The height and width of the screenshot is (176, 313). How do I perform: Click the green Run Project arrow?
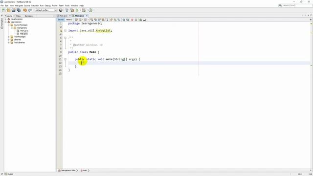[77, 10]
